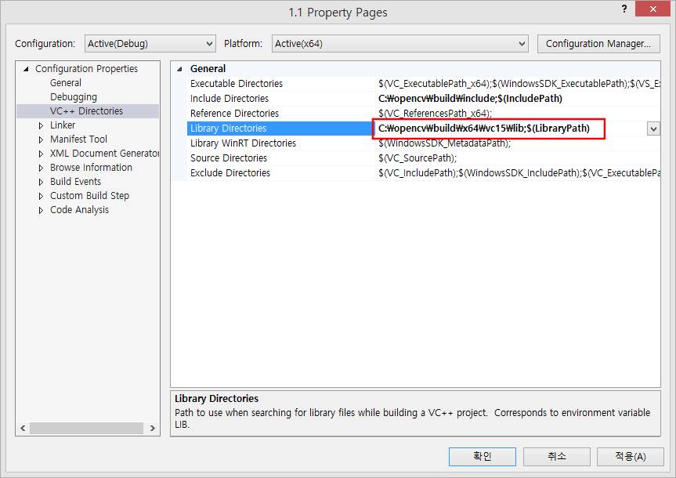
Task: Expand the Manifest Tool node
Action: (x=42, y=139)
